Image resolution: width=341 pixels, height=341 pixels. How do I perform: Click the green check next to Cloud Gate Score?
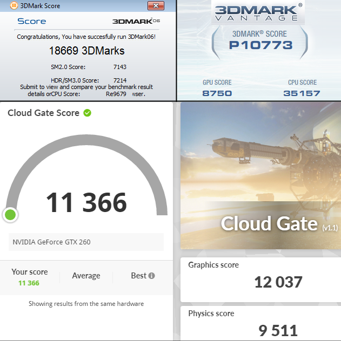pyautogui.click(x=87, y=113)
